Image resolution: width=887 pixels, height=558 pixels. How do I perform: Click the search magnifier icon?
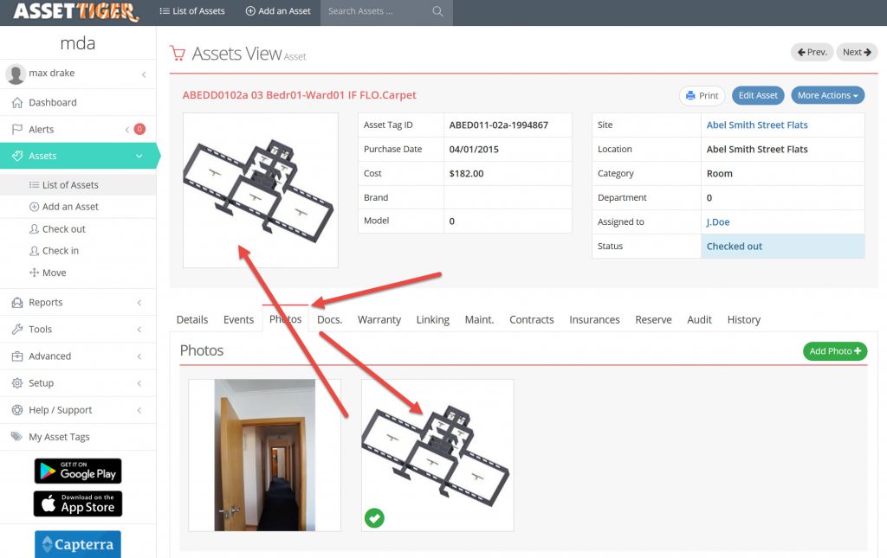[437, 12]
